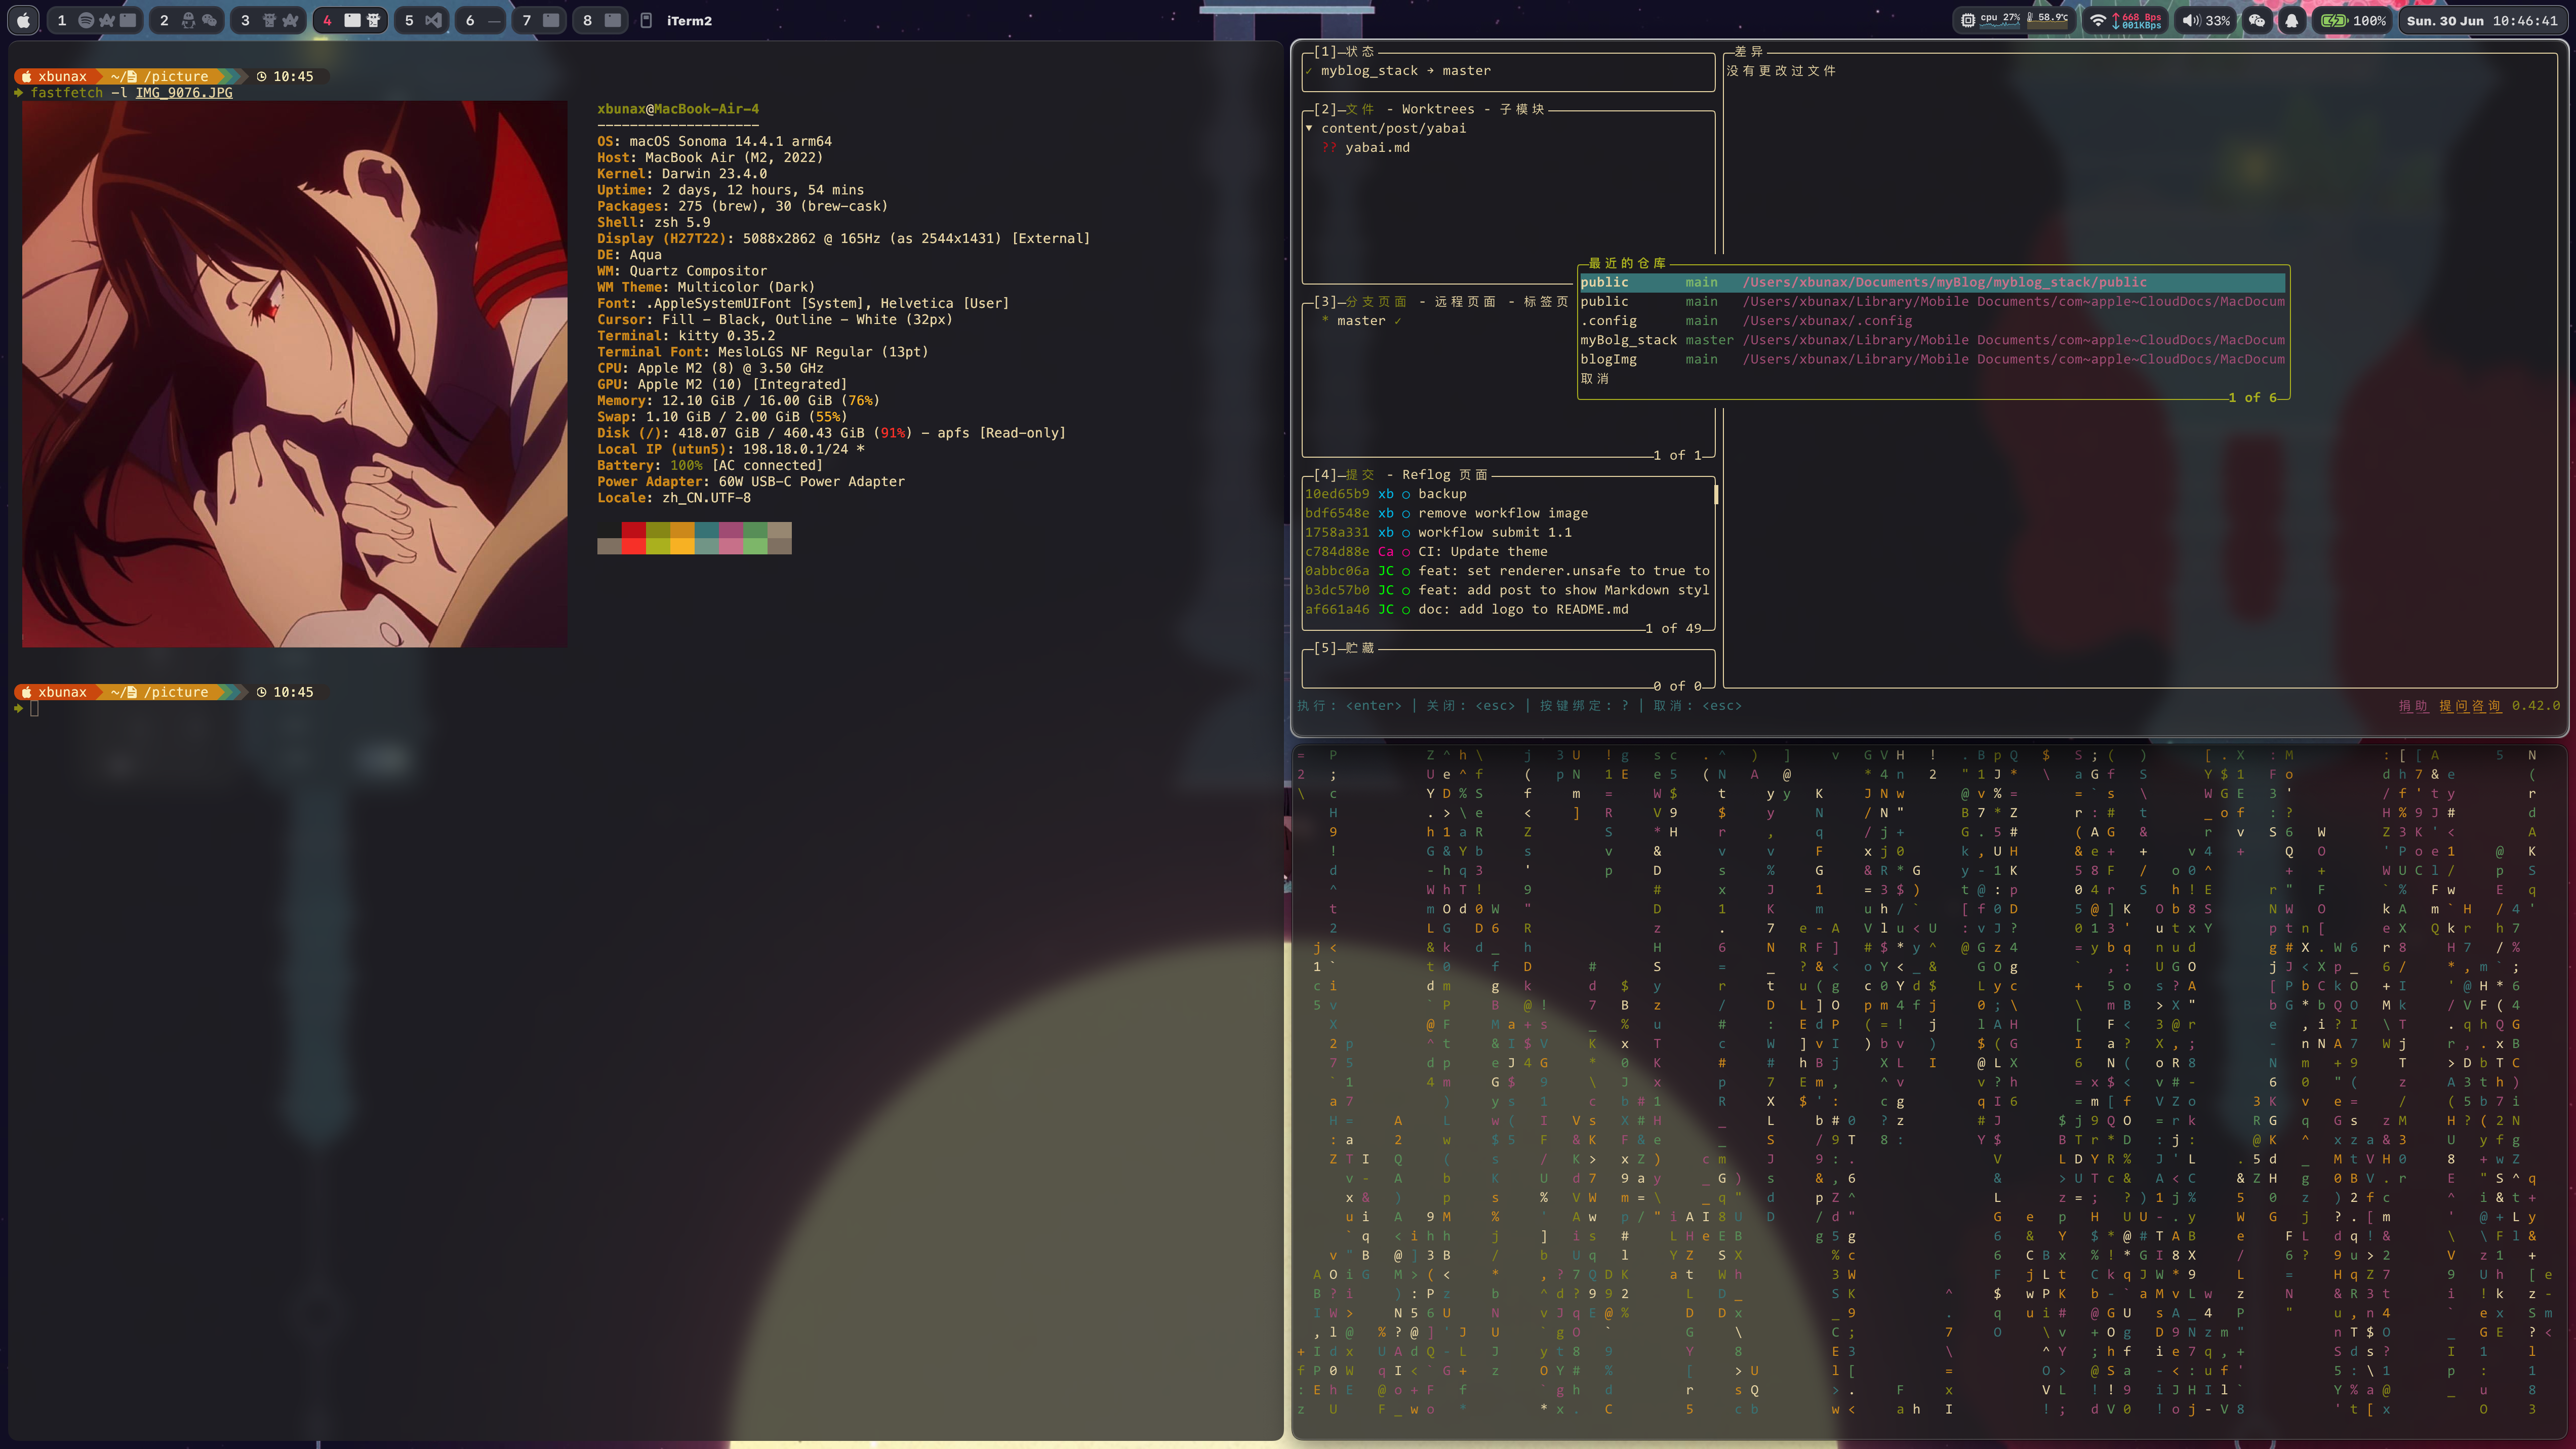Viewport: 2576px width, 1449px height.
Task: Click the Wi-Fi icon in the status bar
Action: coord(2097,20)
